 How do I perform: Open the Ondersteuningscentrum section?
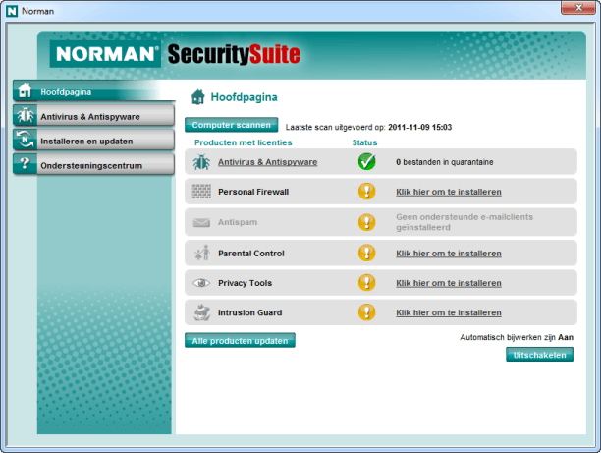[93, 164]
